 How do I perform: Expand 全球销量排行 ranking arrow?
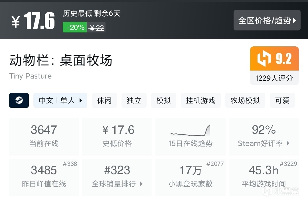tap(141, 184)
